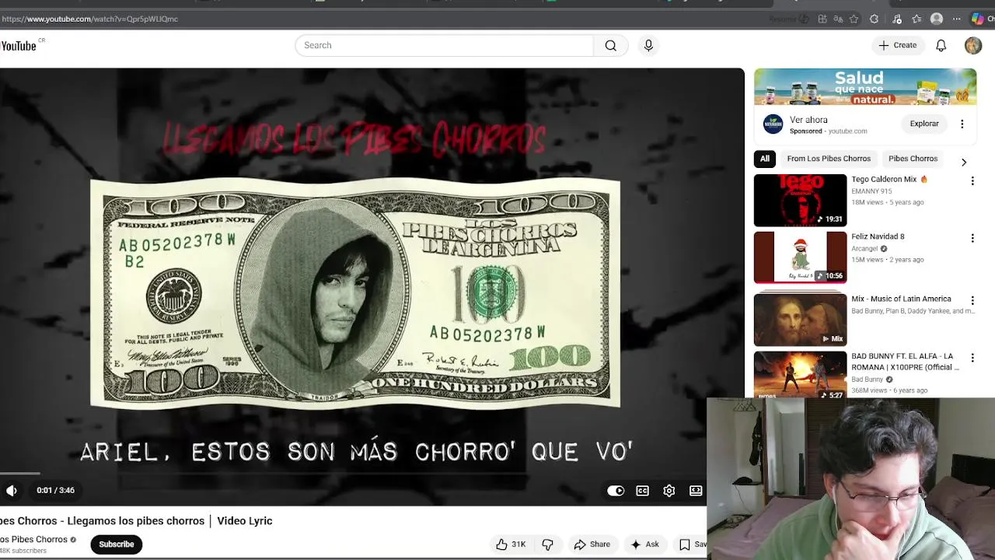The width and height of the screenshot is (995, 560).
Task: Start voice search with the microphone icon
Action: pyautogui.click(x=648, y=45)
